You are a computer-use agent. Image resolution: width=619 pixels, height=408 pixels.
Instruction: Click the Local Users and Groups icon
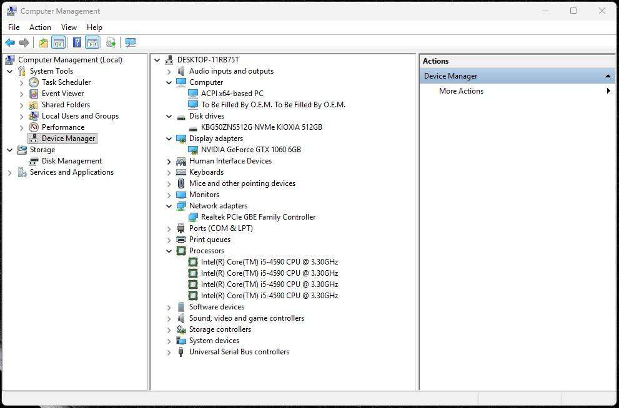click(x=34, y=116)
